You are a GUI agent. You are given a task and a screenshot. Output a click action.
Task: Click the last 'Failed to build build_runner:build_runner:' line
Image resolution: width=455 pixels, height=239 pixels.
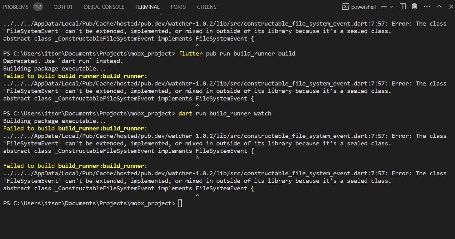point(75,166)
